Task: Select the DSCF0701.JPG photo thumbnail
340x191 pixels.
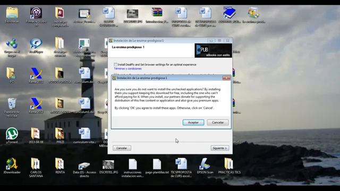Action: [x=108, y=167]
